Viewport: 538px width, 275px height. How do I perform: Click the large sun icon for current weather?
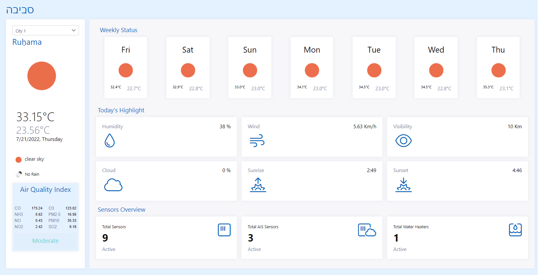[x=42, y=76]
